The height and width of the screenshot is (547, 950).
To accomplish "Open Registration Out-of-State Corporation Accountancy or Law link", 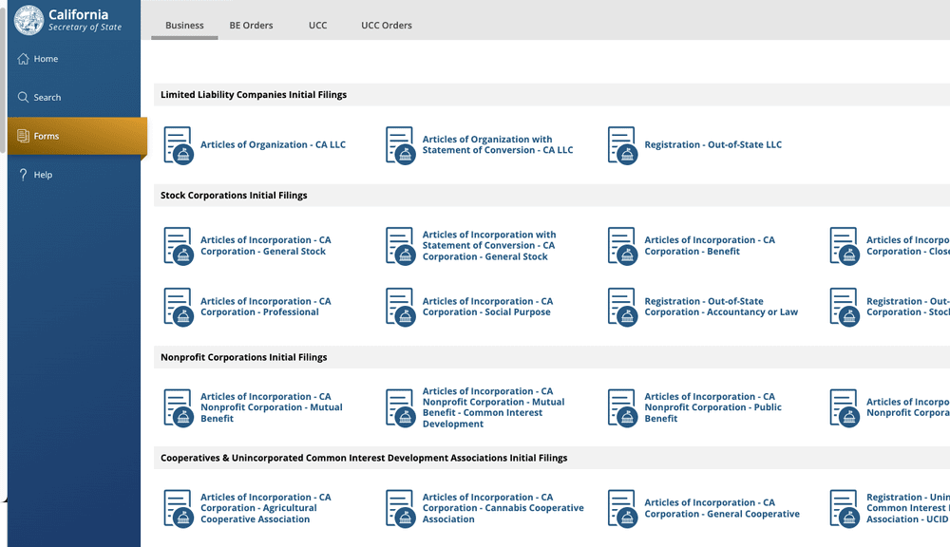I will coord(721,307).
